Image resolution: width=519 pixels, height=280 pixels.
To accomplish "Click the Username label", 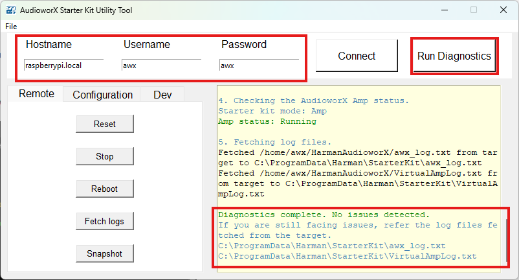I will coord(147,45).
